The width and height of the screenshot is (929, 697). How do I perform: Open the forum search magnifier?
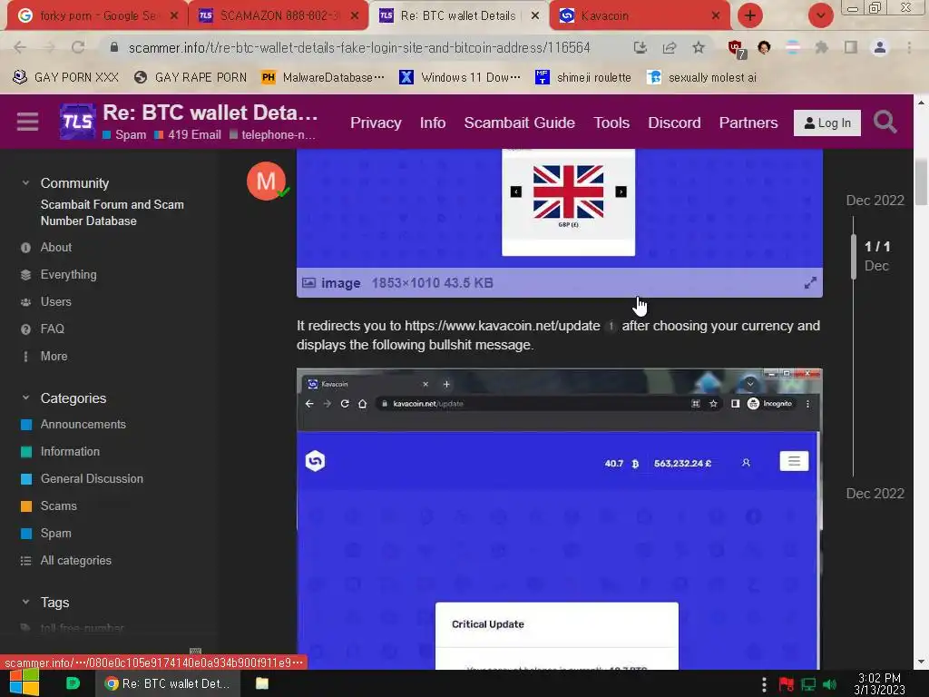pos(885,123)
